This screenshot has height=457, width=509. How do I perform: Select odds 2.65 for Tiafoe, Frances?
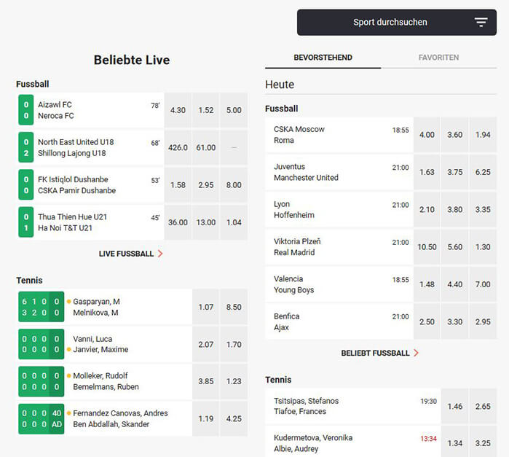483,406
